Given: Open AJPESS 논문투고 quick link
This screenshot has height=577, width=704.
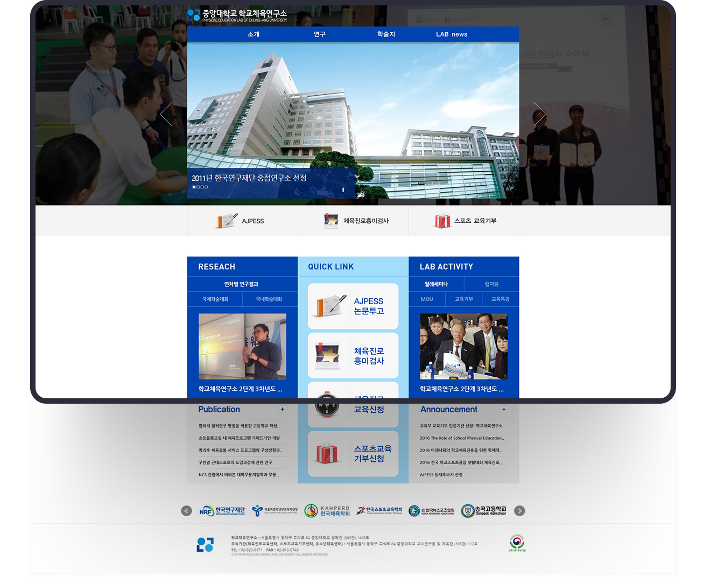Looking at the screenshot, I should click(x=353, y=306).
